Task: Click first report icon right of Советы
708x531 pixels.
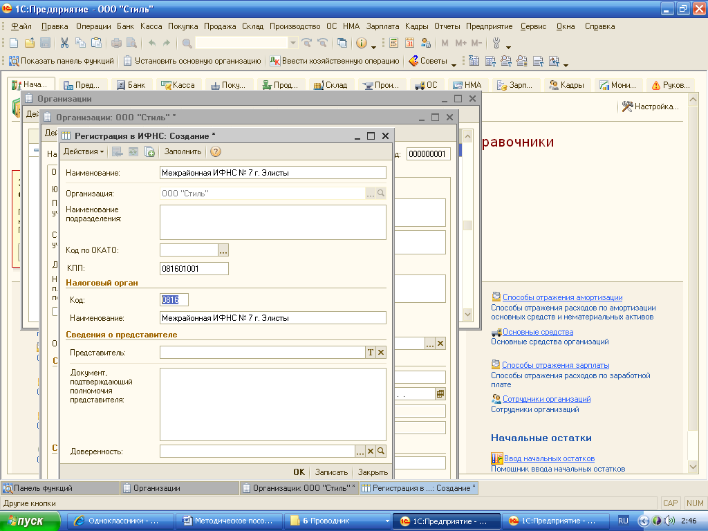Action: coord(474,61)
